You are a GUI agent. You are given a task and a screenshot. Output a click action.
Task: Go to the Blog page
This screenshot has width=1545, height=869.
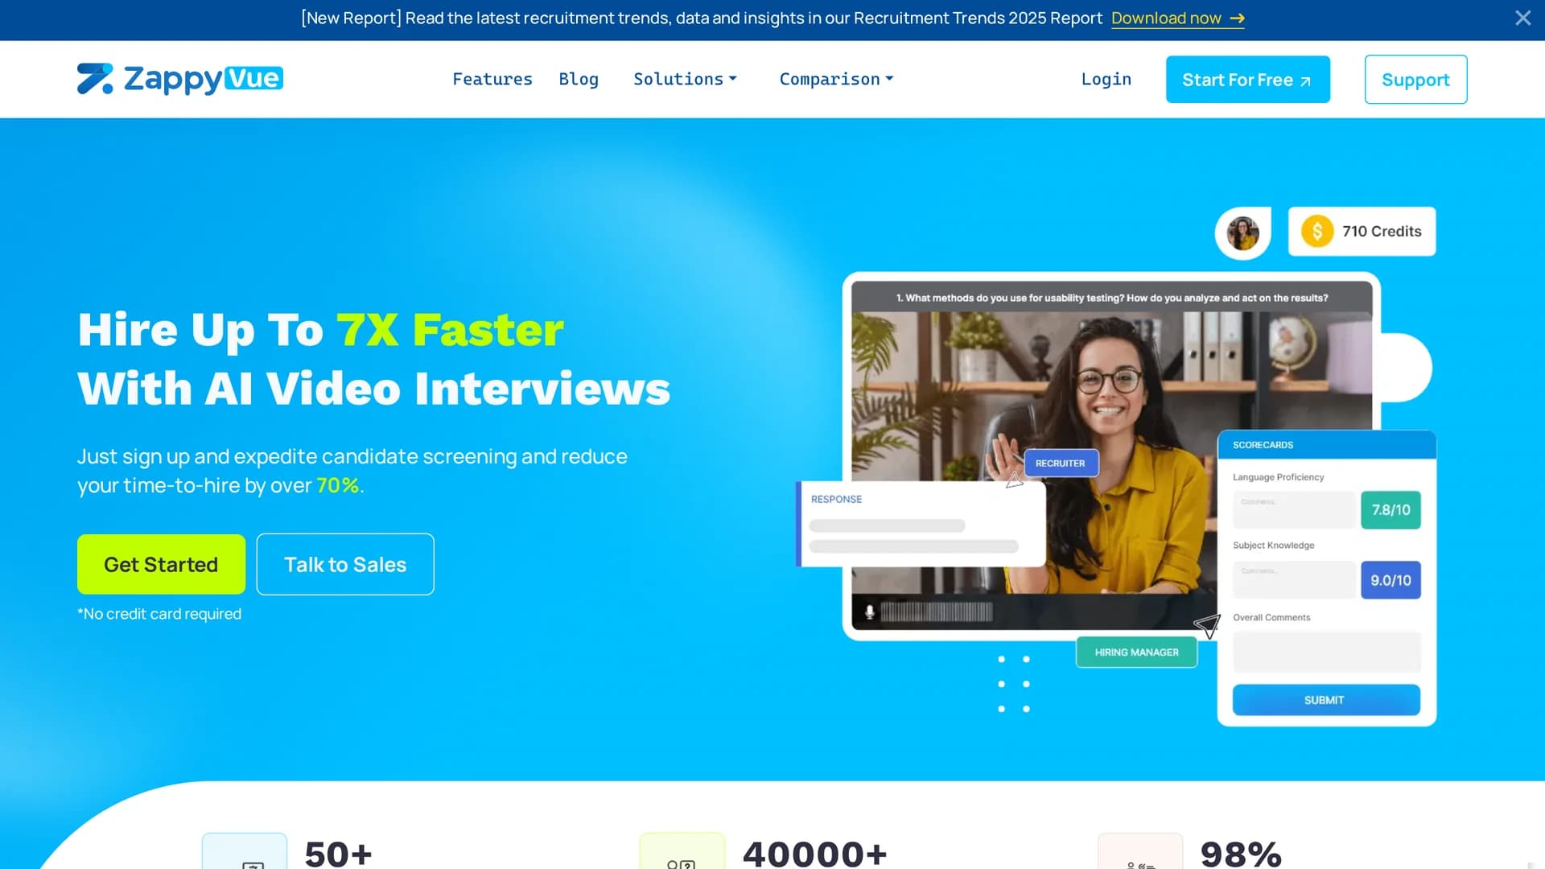(x=579, y=79)
